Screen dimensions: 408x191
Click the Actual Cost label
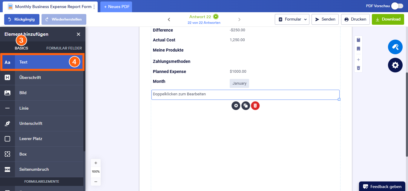point(164,40)
